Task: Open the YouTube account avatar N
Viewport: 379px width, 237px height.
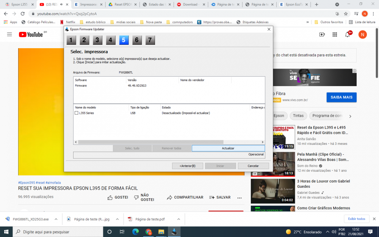Action: (362, 35)
